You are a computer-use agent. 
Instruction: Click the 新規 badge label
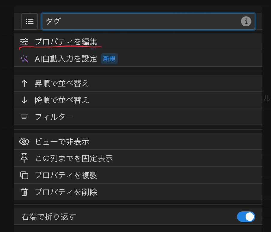pyautogui.click(x=109, y=59)
